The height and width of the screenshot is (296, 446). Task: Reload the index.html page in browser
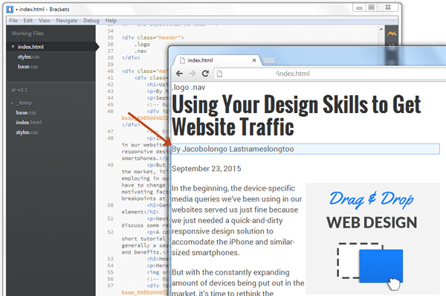(205, 74)
